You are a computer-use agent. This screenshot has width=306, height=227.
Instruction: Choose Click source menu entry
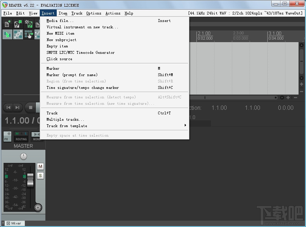(x=115, y=59)
